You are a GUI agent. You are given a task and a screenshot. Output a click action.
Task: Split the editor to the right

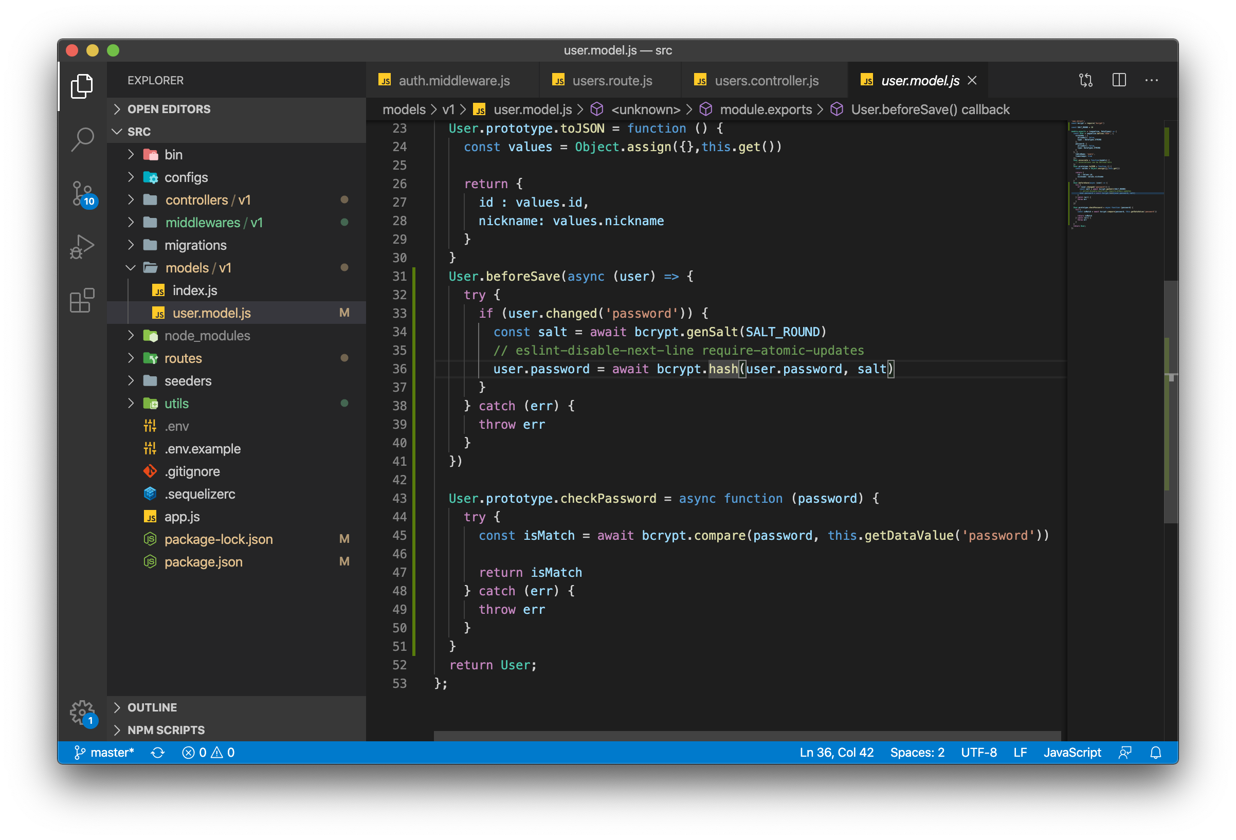pos(1119,80)
